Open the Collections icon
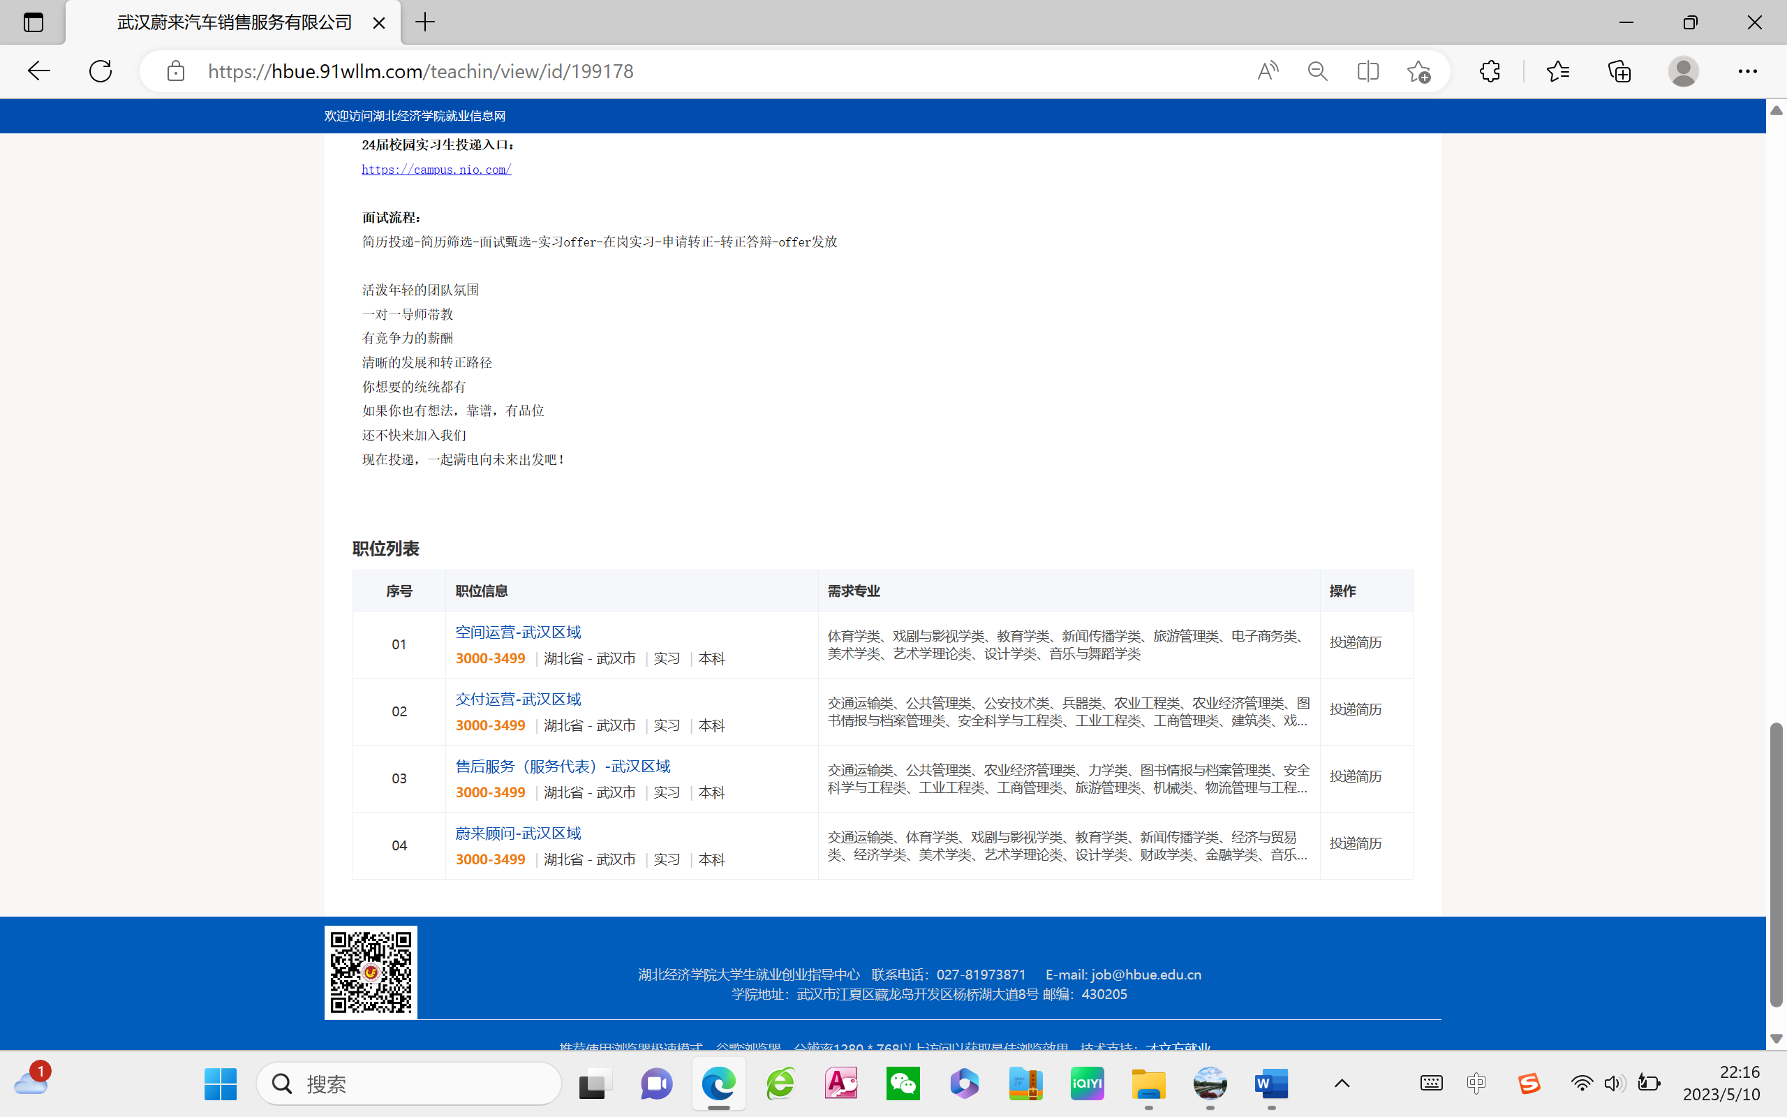 point(1619,71)
